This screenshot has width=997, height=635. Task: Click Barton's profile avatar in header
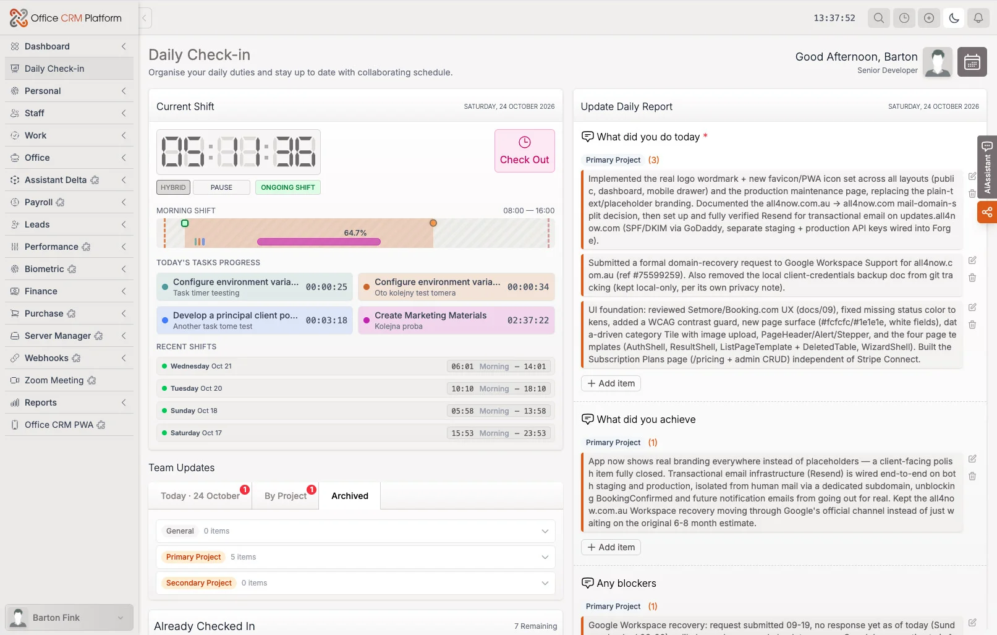click(x=938, y=62)
